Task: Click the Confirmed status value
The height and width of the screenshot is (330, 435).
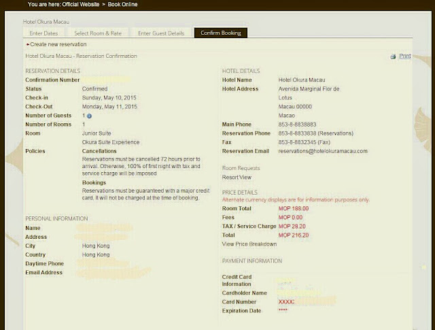Action: pyautogui.click(x=94, y=89)
